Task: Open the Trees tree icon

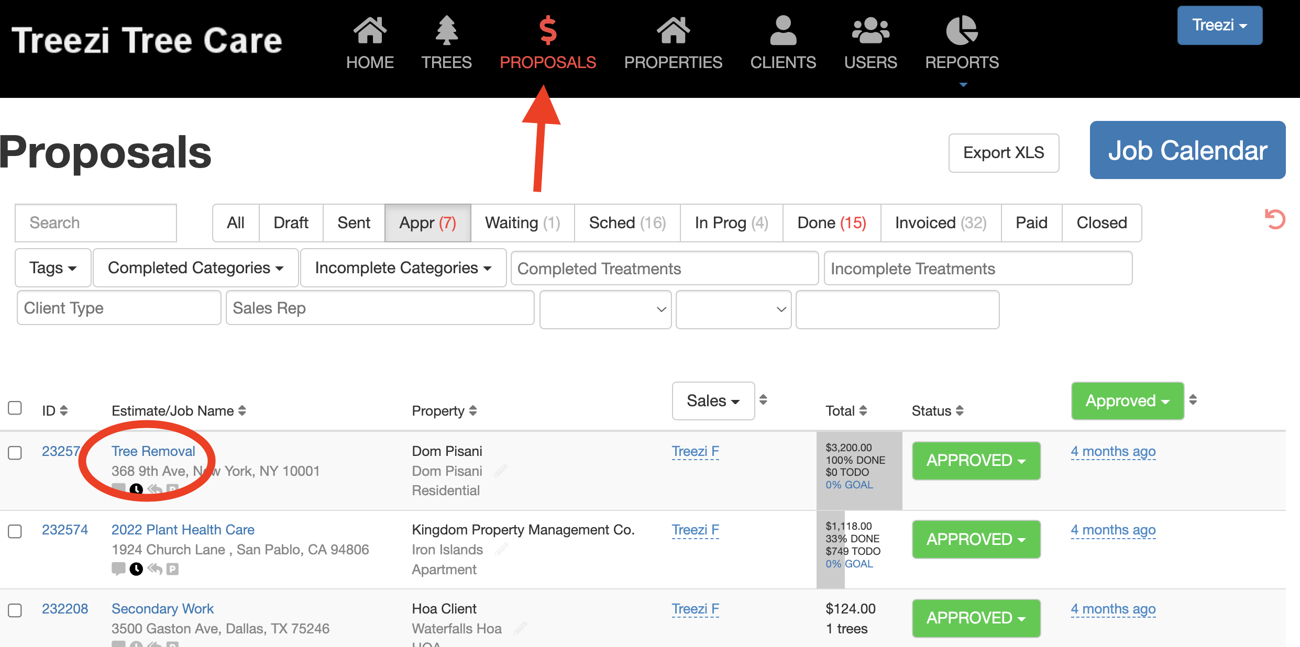Action: point(446,30)
